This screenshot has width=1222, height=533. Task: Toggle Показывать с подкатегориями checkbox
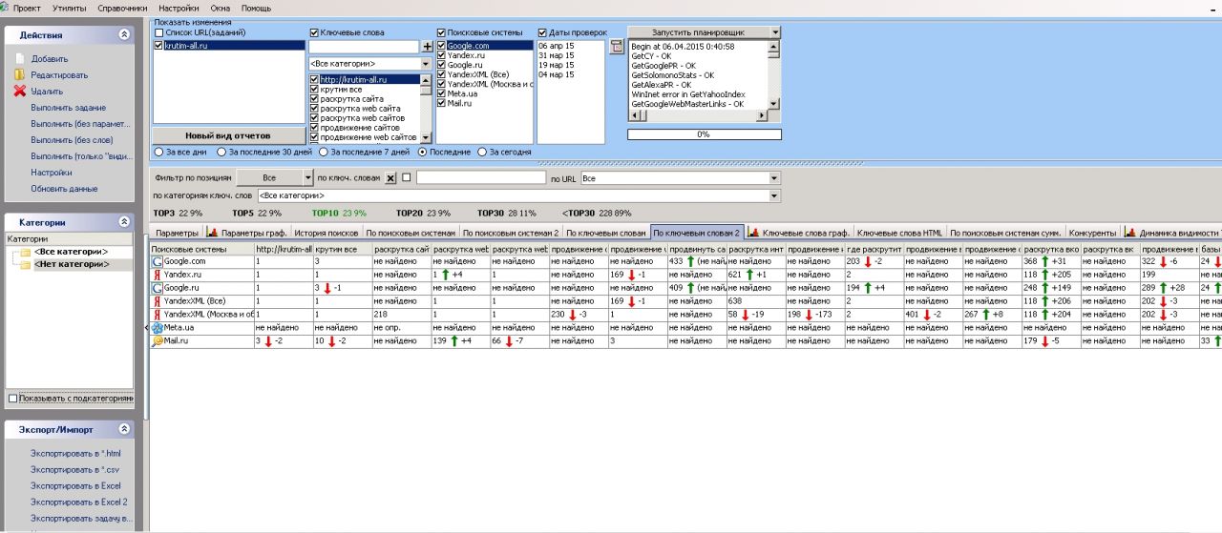point(12,399)
